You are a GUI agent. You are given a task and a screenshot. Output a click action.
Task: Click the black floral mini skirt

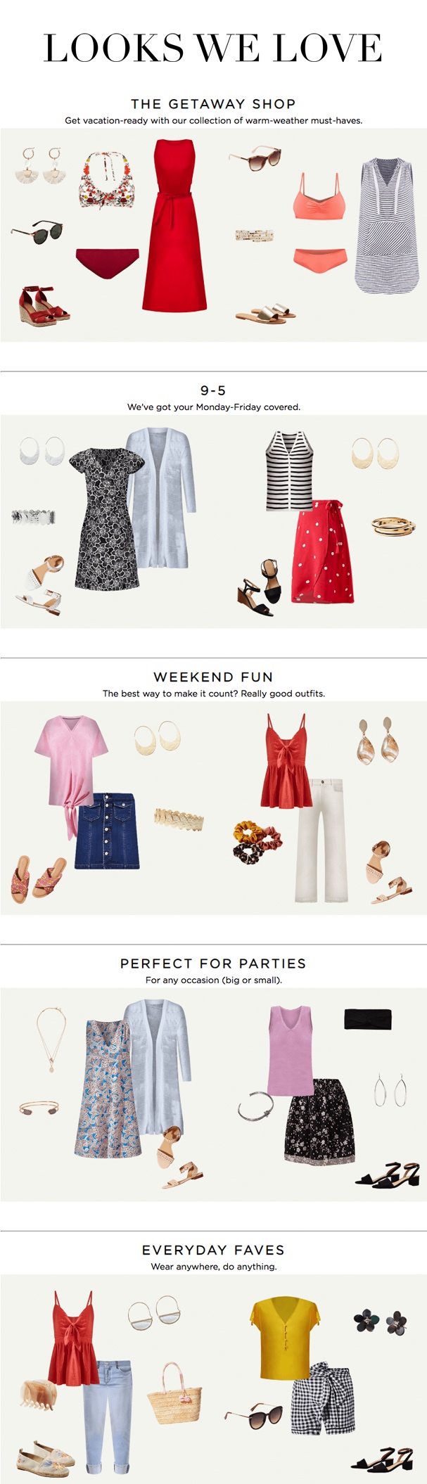coord(319,1122)
